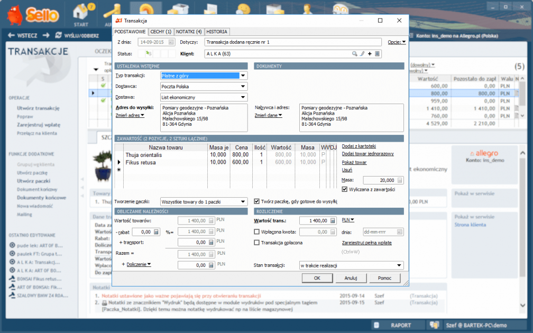Click the plus icon to add a client
This screenshot has width=533, height=333.
pos(370,54)
